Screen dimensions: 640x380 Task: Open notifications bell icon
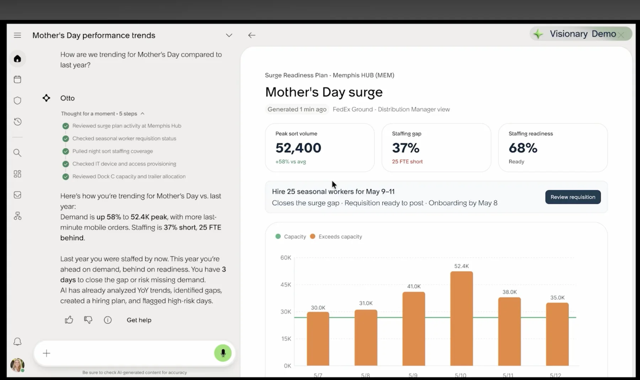point(17,342)
